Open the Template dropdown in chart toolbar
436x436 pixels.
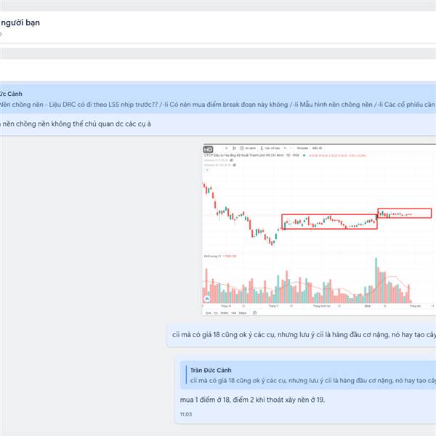302,148
